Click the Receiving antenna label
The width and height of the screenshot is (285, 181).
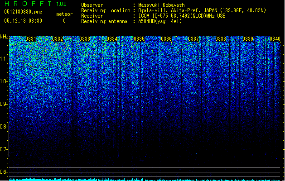[x=104, y=21]
